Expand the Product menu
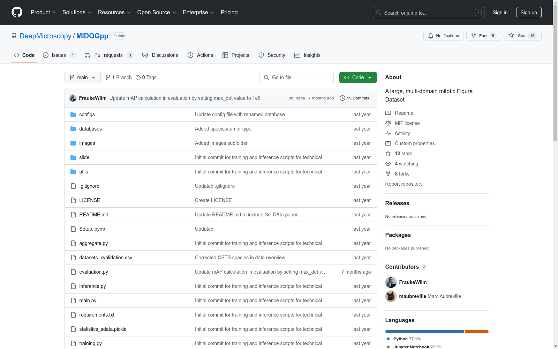Viewport: 558px width, 349px height. 43,13
